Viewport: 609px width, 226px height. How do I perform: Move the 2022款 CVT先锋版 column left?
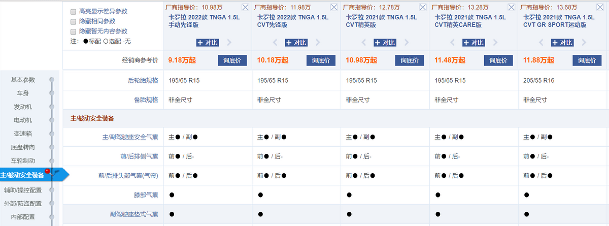click(276, 43)
